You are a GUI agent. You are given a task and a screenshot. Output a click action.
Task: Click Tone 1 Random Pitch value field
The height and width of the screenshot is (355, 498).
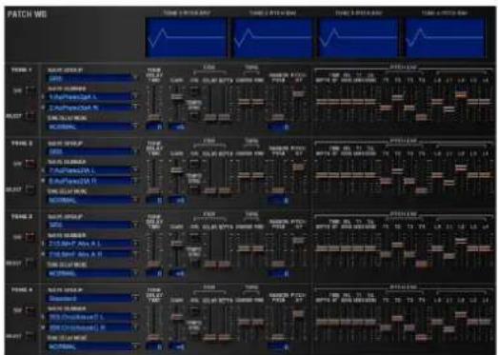pos(279,127)
